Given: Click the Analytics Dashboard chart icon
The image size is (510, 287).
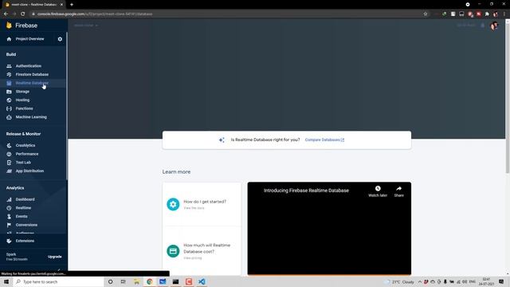Looking at the screenshot, I should (9, 199).
